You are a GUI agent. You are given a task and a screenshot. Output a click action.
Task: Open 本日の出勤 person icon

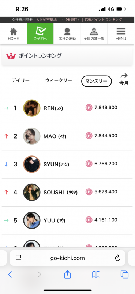[x=67, y=32]
